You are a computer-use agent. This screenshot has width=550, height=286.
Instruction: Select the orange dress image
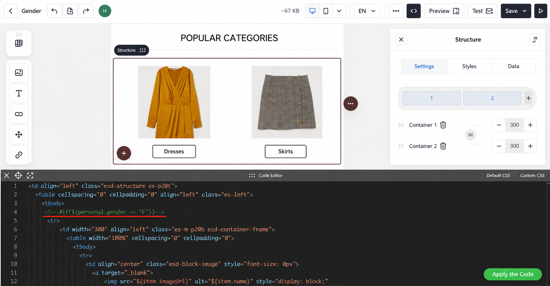pos(174,102)
